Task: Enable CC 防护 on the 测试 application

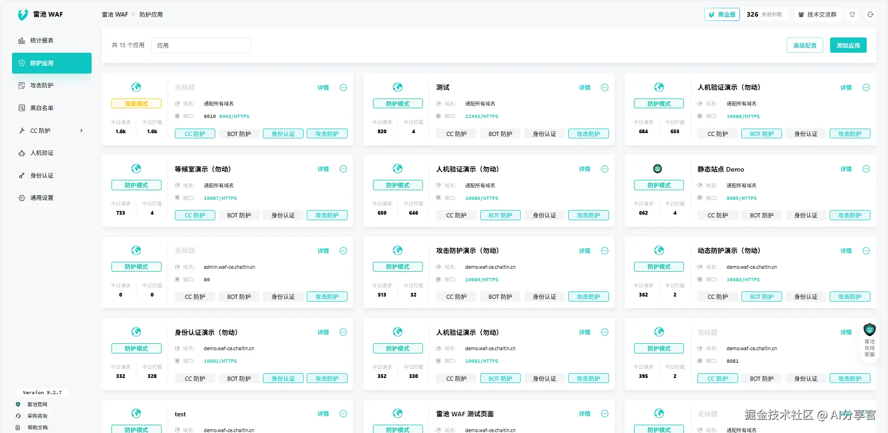Action: (x=456, y=133)
